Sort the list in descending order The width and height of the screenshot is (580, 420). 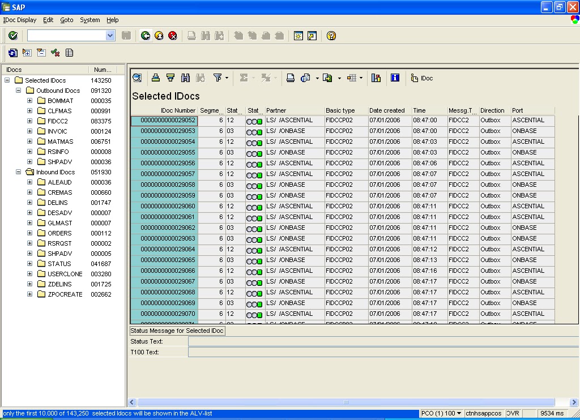click(170, 78)
